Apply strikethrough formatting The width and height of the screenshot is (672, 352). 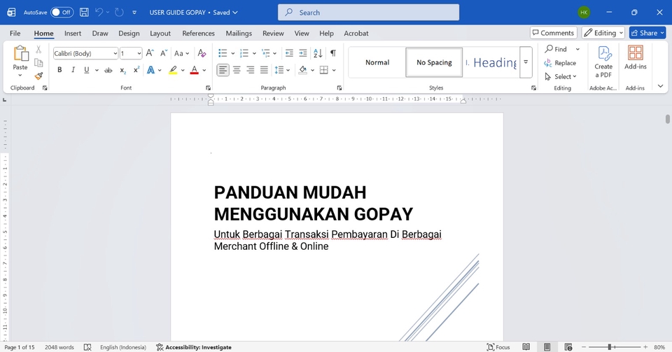[108, 70]
